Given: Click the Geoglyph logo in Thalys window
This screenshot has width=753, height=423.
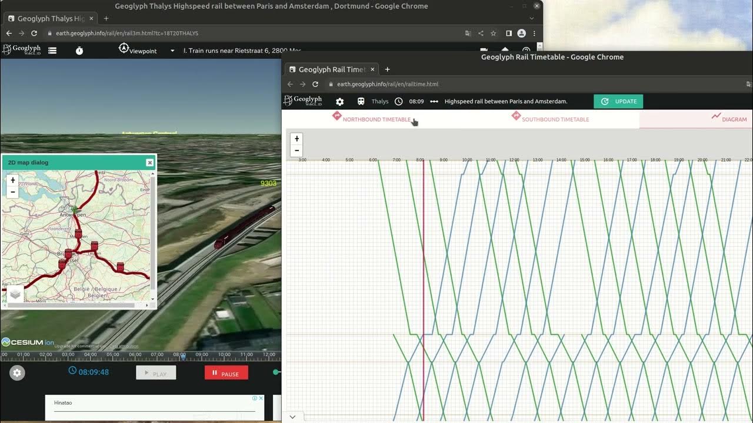Looking at the screenshot, I should [x=21, y=50].
